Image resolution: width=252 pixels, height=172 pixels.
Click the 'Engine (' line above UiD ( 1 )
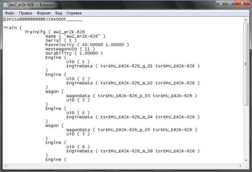click(x=56, y=58)
